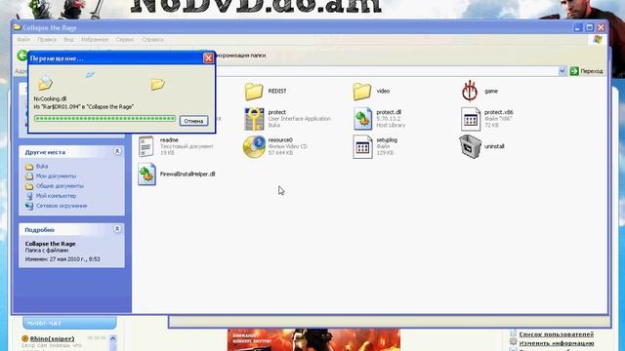Viewport: 625px width, 351px height.
Task: Click the Windows flag logo in toolbar
Action: coord(597,39)
